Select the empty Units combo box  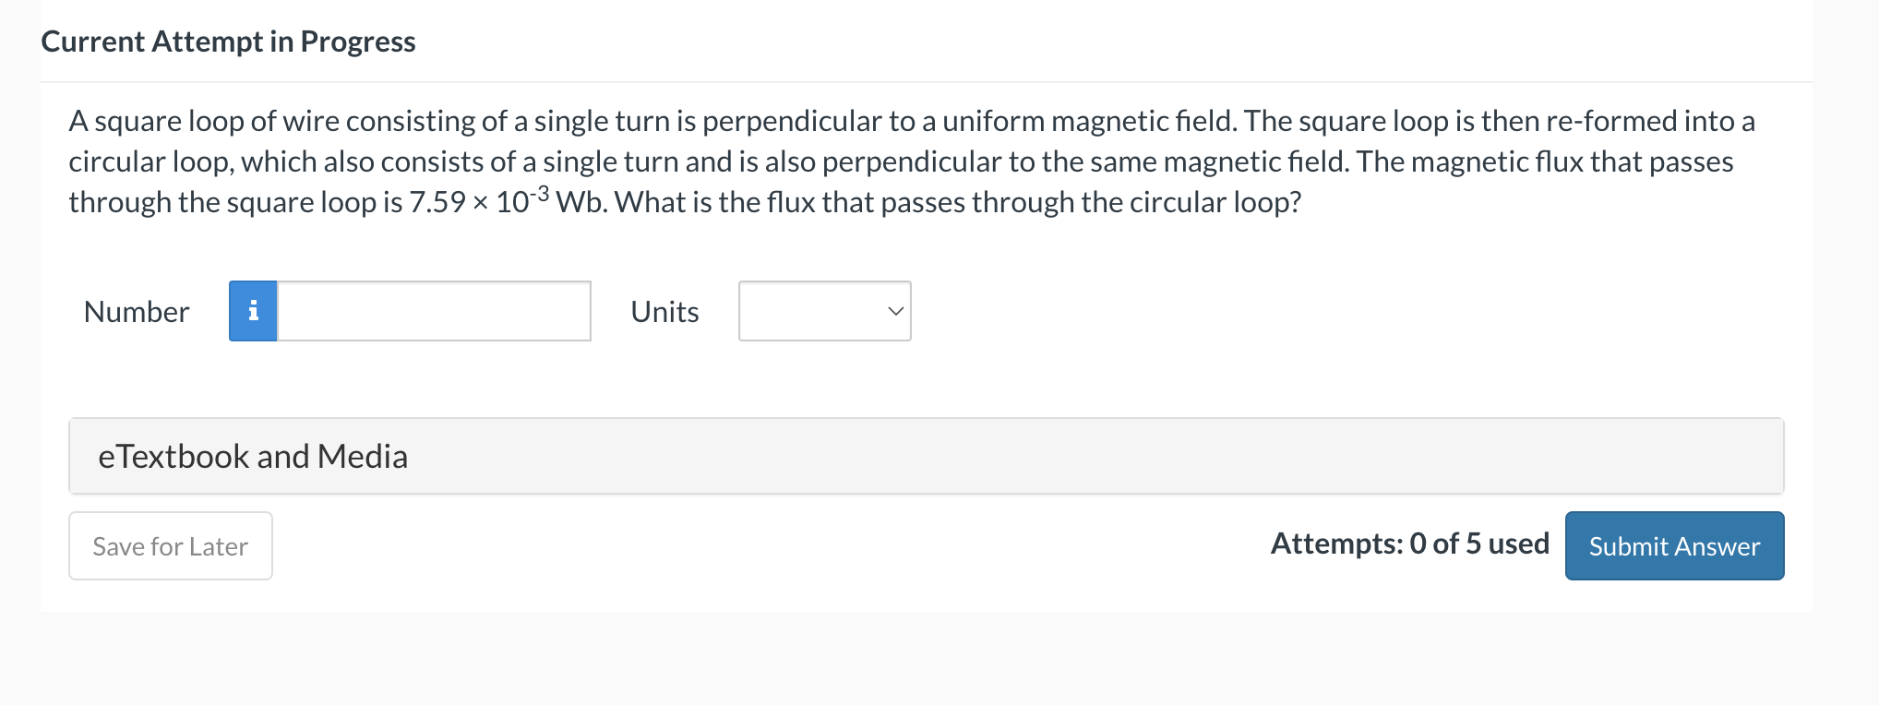824,311
